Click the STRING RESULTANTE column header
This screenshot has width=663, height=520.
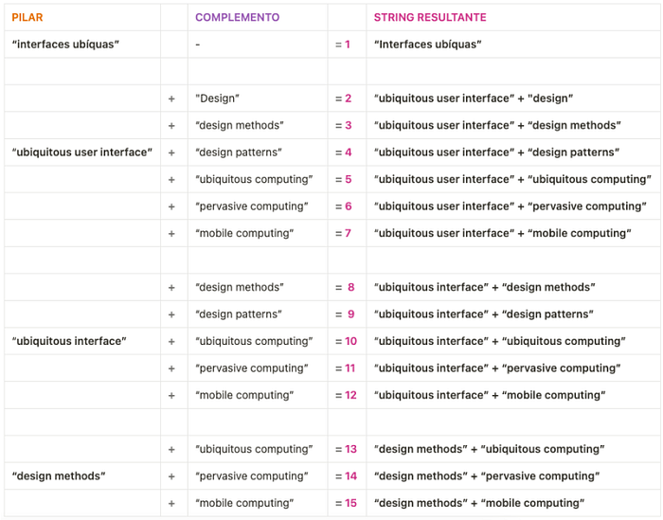coord(430,17)
